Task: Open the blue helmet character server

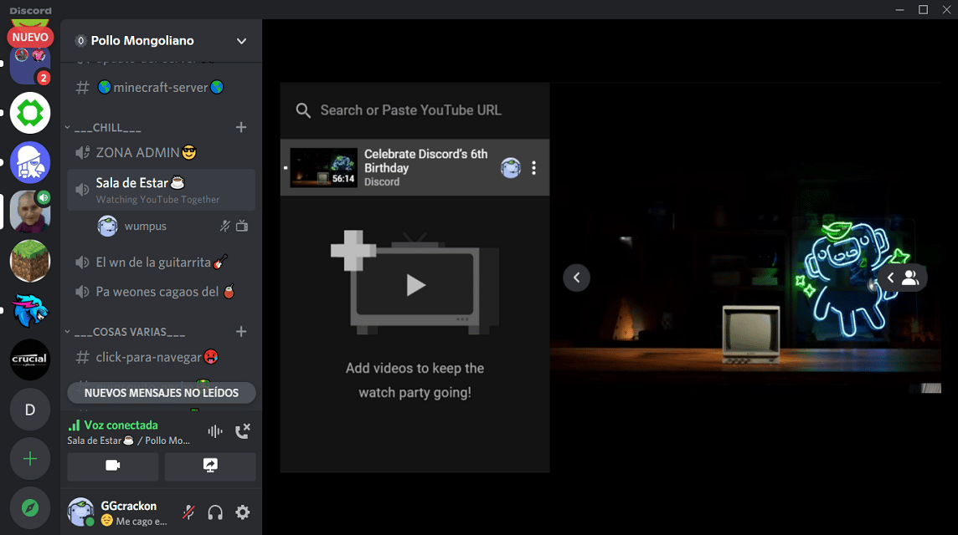Action: tap(30, 162)
